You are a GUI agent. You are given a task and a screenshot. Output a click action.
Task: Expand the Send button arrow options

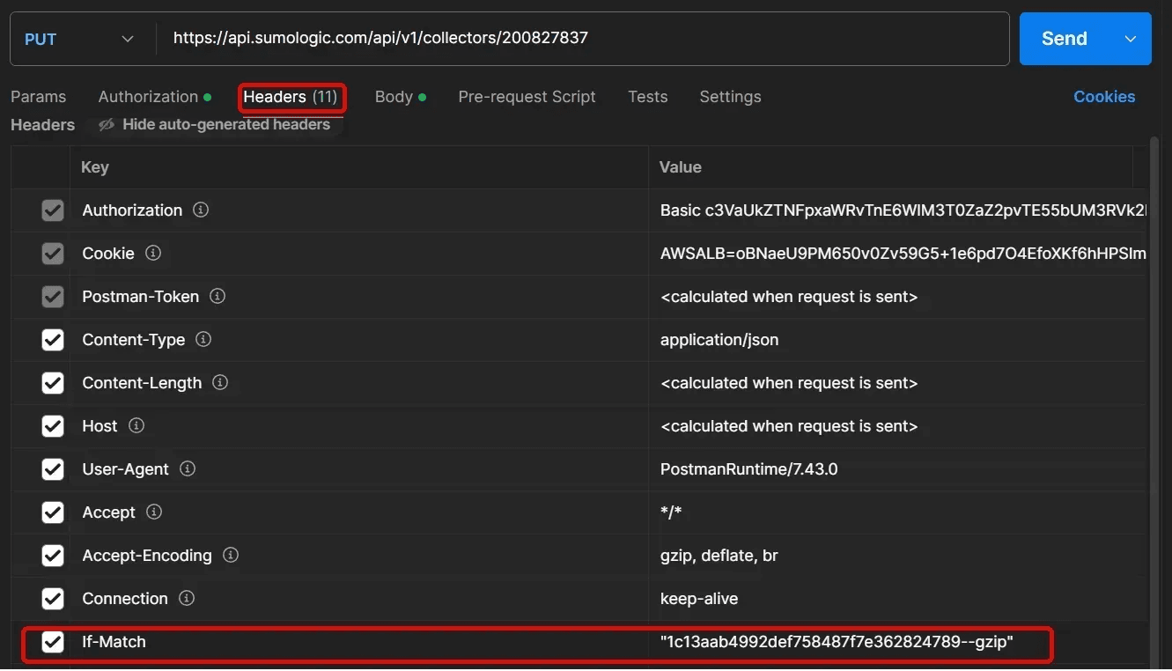[x=1131, y=39]
